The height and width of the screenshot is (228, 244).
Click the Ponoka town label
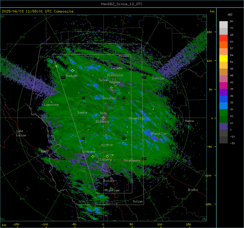click(x=124, y=56)
